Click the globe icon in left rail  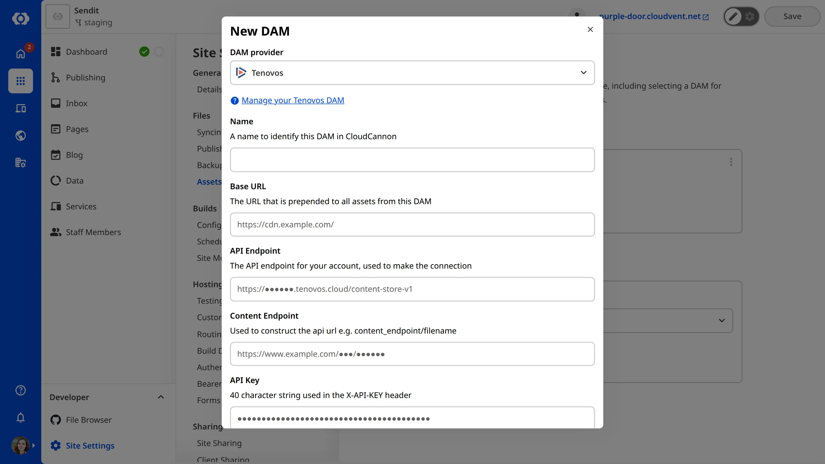pyautogui.click(x=21, y=135)
